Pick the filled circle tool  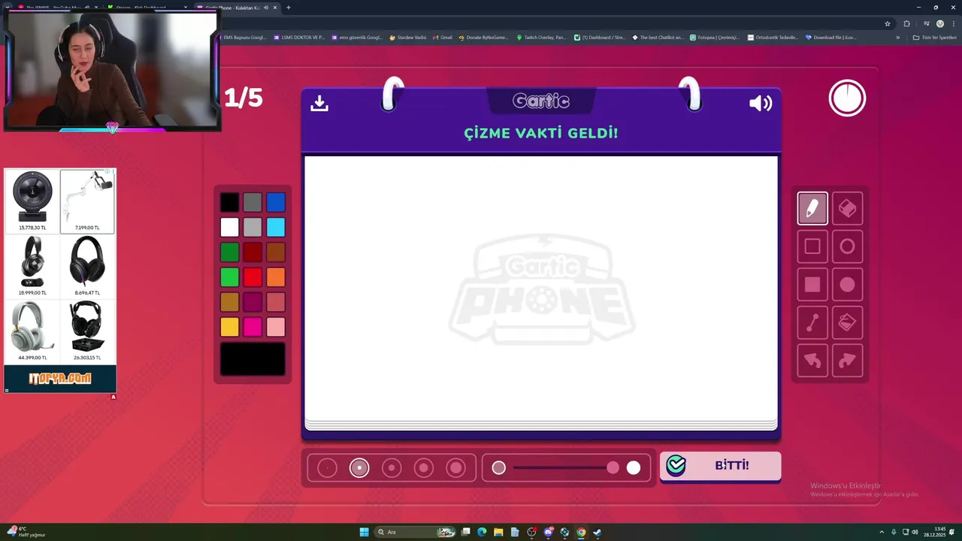click(847, 285)
